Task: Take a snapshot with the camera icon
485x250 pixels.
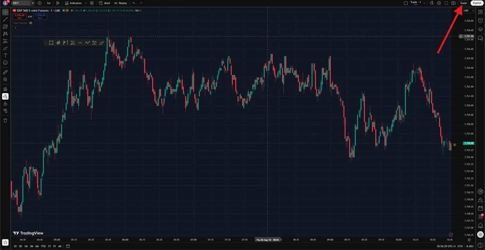Action: point(453,3)
